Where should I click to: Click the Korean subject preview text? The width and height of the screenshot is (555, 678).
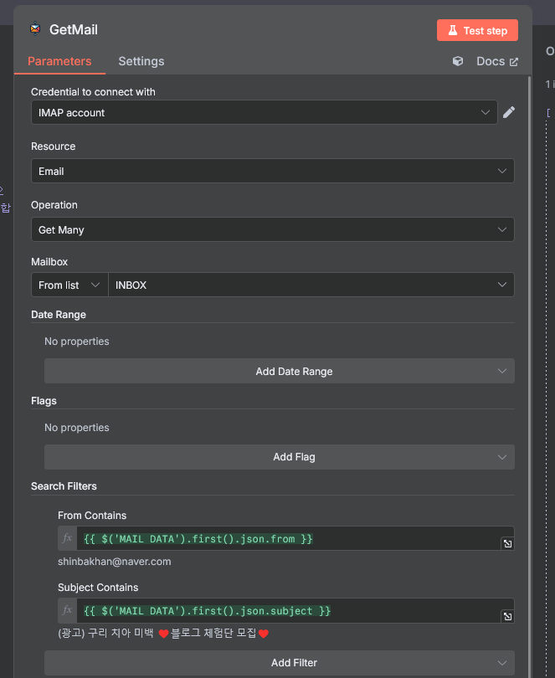(163, 634)
